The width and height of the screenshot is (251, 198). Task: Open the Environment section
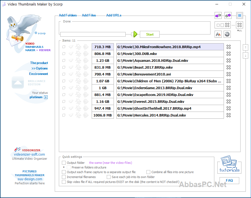38,74
